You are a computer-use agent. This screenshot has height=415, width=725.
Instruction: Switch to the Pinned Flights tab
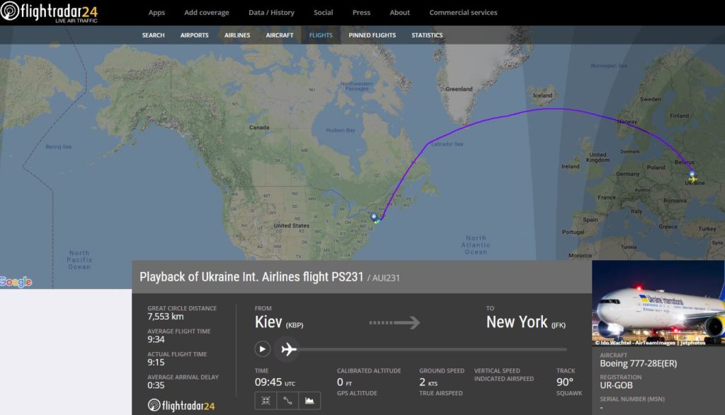point(372,35)
